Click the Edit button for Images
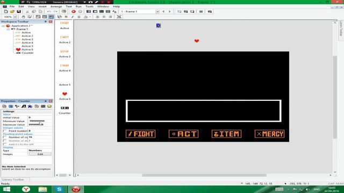Image resolution: width=344 pixels, height=193 pixels. [x=40, y=154]
